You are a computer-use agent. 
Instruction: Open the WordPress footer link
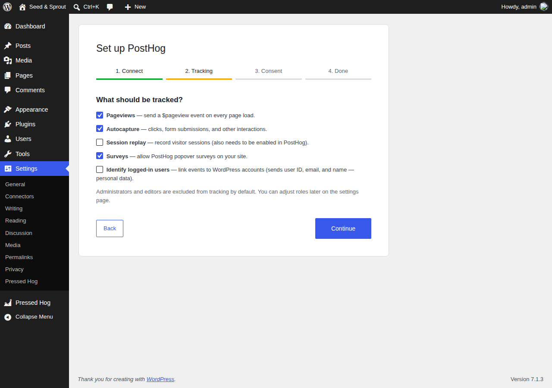point(160,379)
